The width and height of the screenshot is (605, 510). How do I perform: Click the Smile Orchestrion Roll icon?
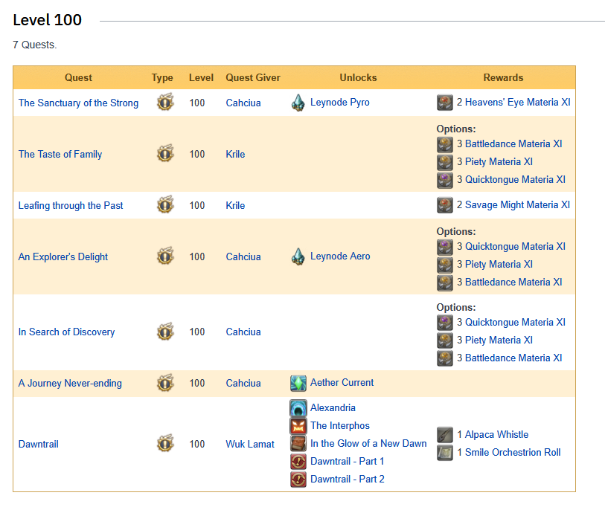pos(445,453)
